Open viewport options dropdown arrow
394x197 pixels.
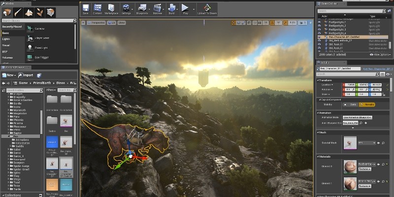click(x=83, y=23)
